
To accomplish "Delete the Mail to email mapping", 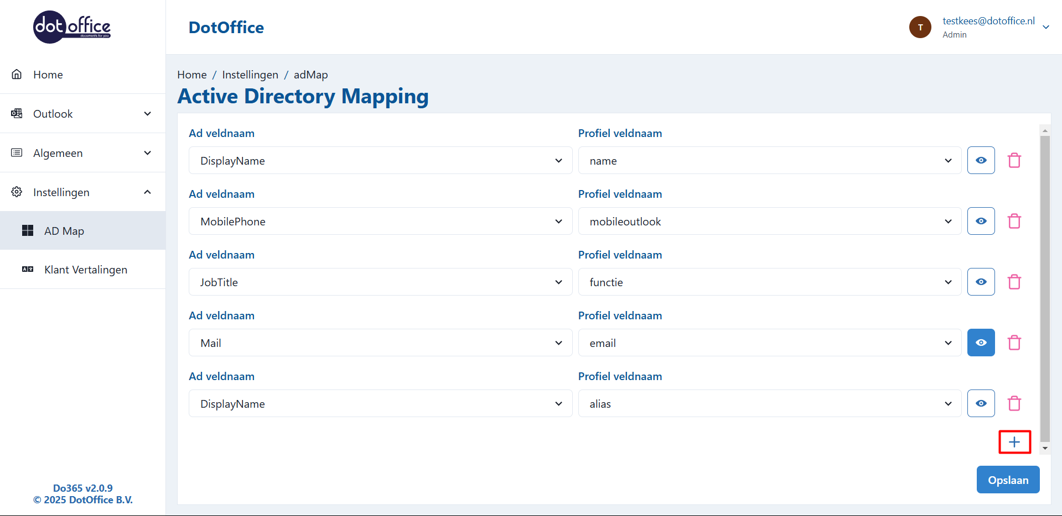I will [1014, 343].
